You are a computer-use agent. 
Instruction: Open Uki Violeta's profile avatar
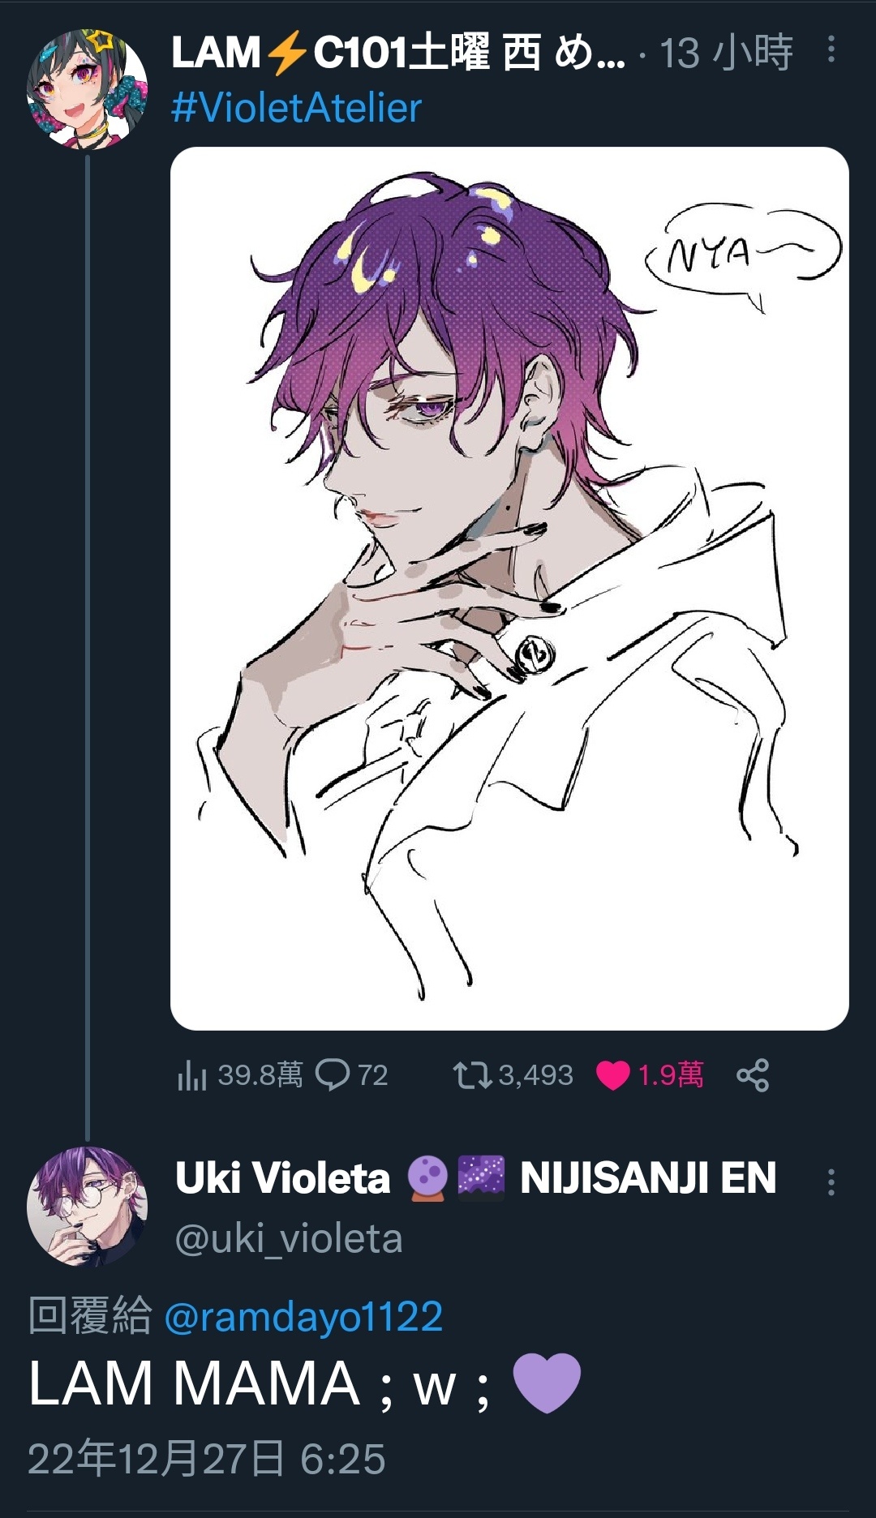click(87, 1206)
